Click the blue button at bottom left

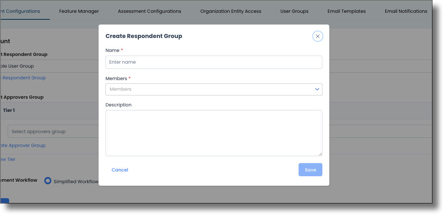tap(4, 200)
